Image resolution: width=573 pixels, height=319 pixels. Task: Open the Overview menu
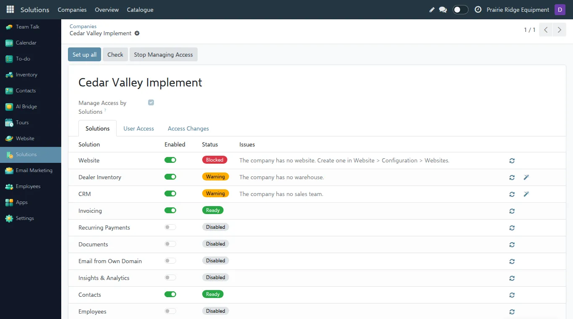[107, 10]
